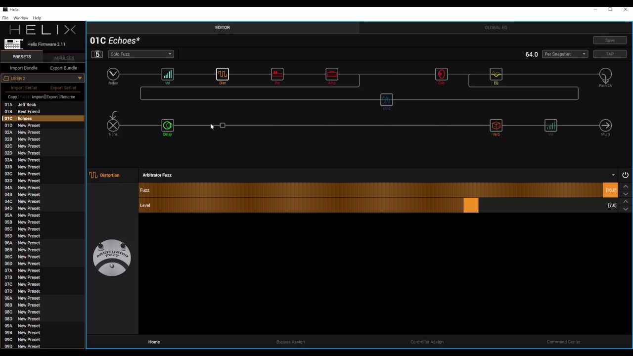This screenshot has height=356, width=633.
Task: Decrease the Level value with down arrow
Action: pyautogui.click(x=626, y=209)
